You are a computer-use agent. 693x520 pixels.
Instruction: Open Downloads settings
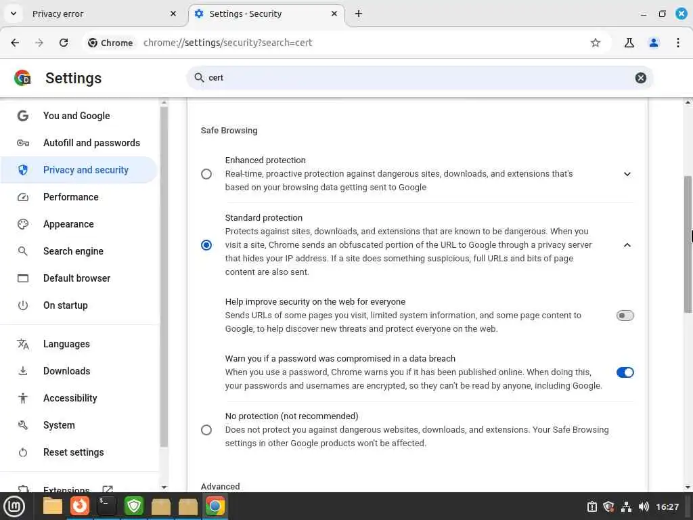79,371
